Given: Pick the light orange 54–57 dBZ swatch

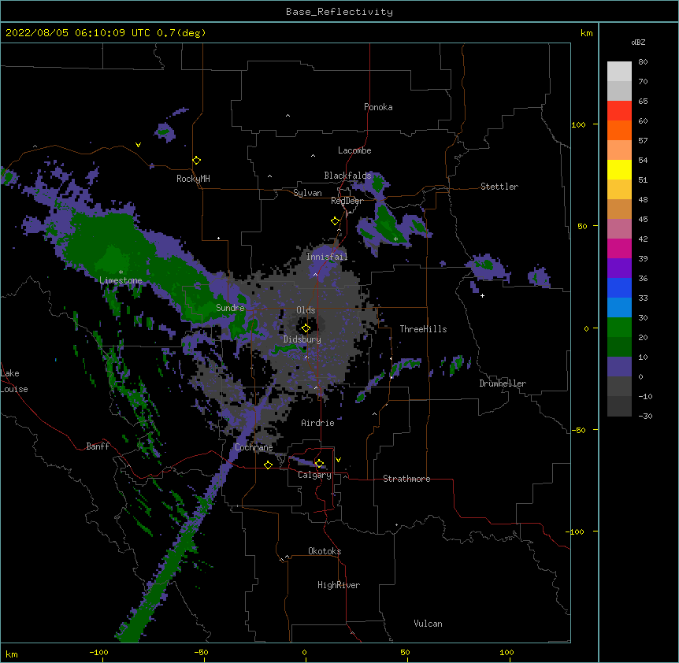Looking at the screenshot, I should pos(619,150).
